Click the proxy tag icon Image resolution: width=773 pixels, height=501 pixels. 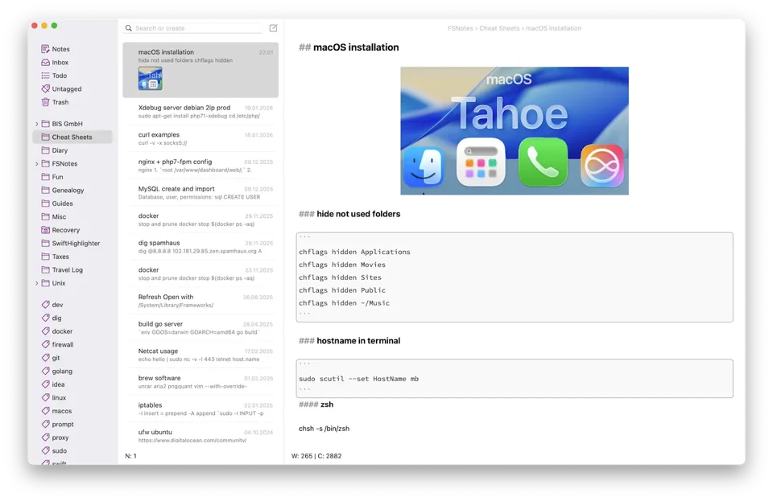(45, 437)
